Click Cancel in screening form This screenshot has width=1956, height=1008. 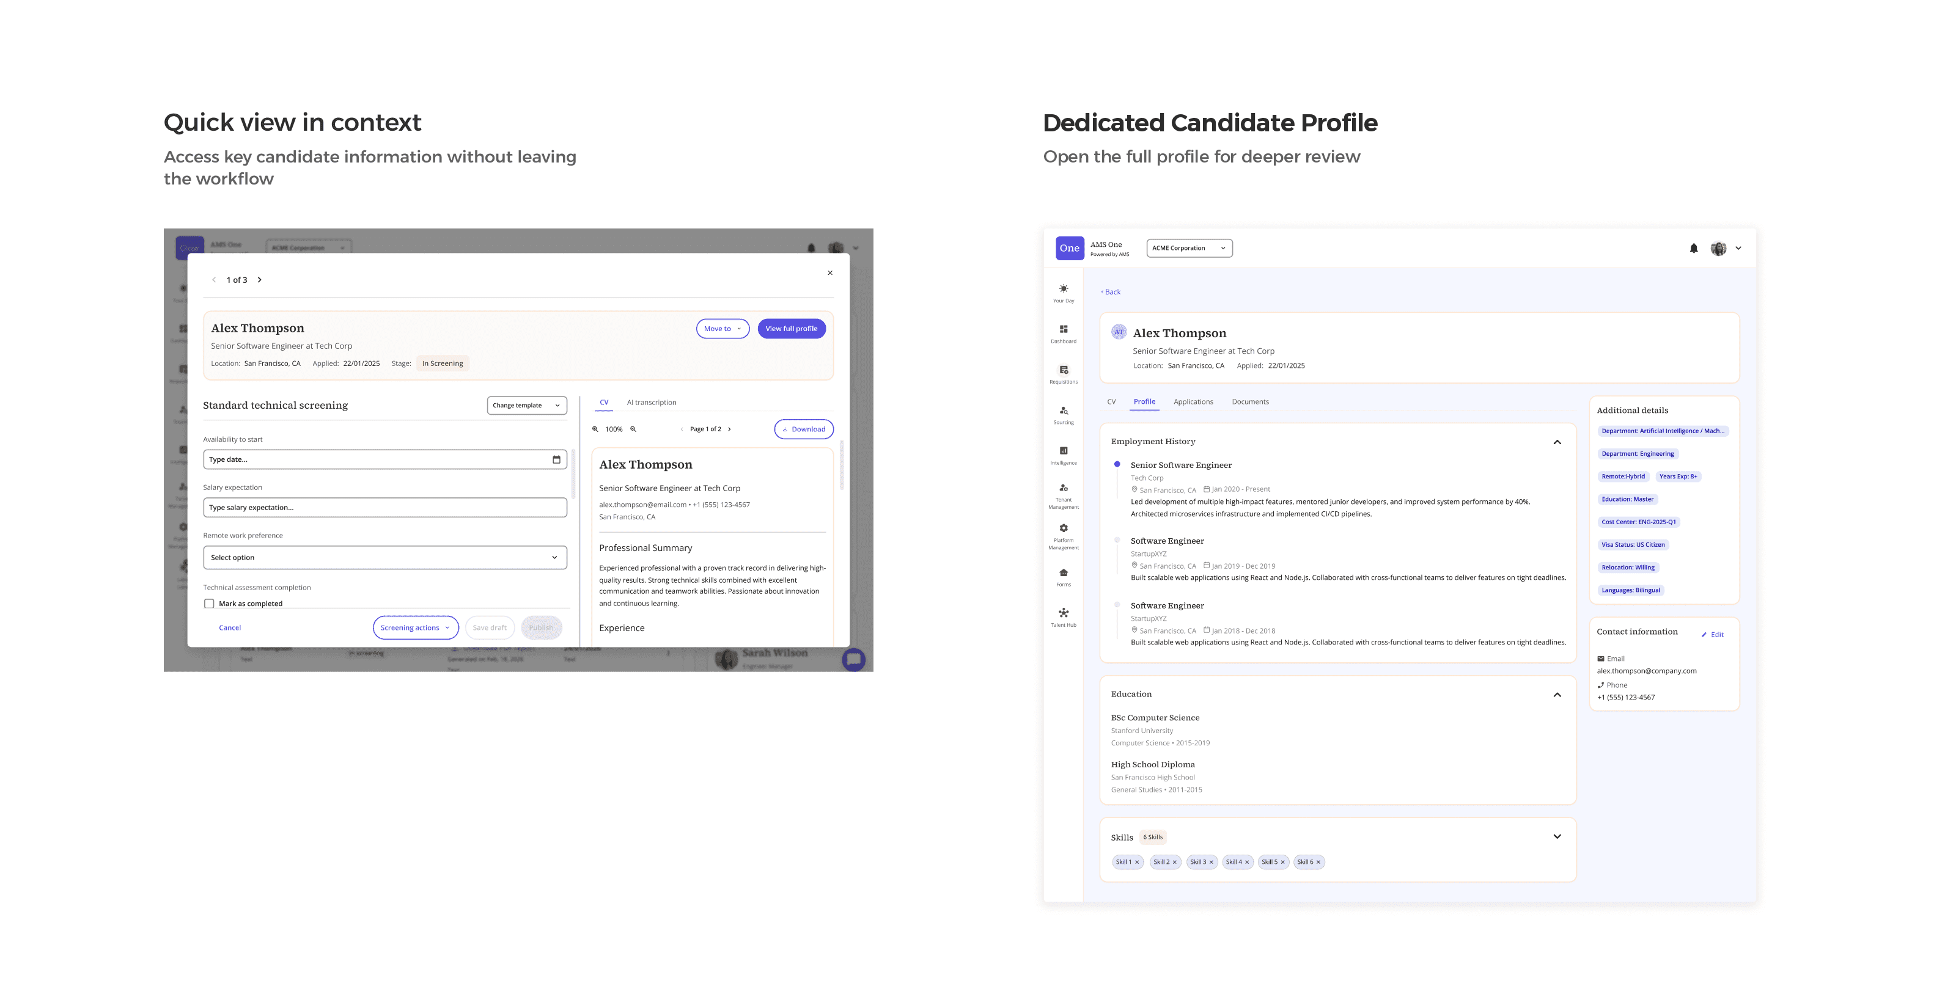pos(229,628)
